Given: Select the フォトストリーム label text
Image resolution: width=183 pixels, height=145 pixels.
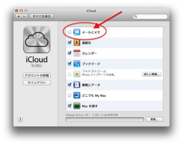Looking at the screenshot, I should click(94, 71).
